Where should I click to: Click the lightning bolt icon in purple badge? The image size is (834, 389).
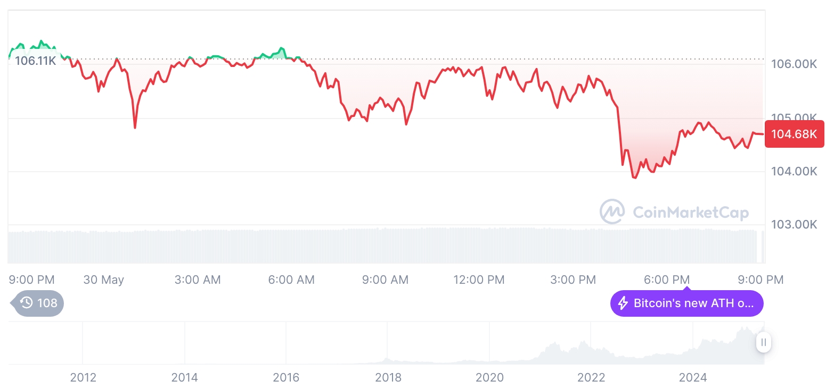click(x=623, y=303)
